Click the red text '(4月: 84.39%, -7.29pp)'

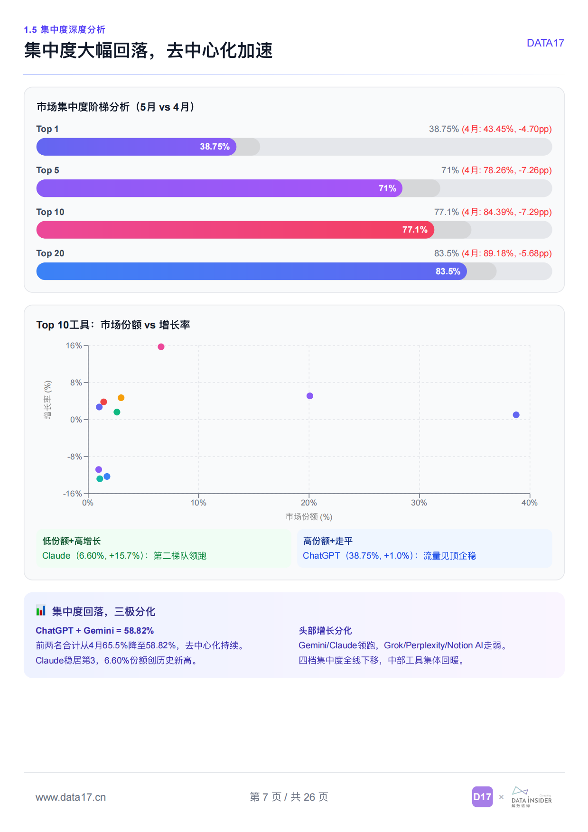point(506,212)
